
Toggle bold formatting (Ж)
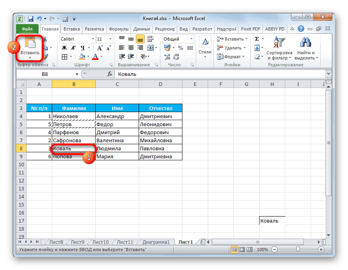click(x=63, y=48)
